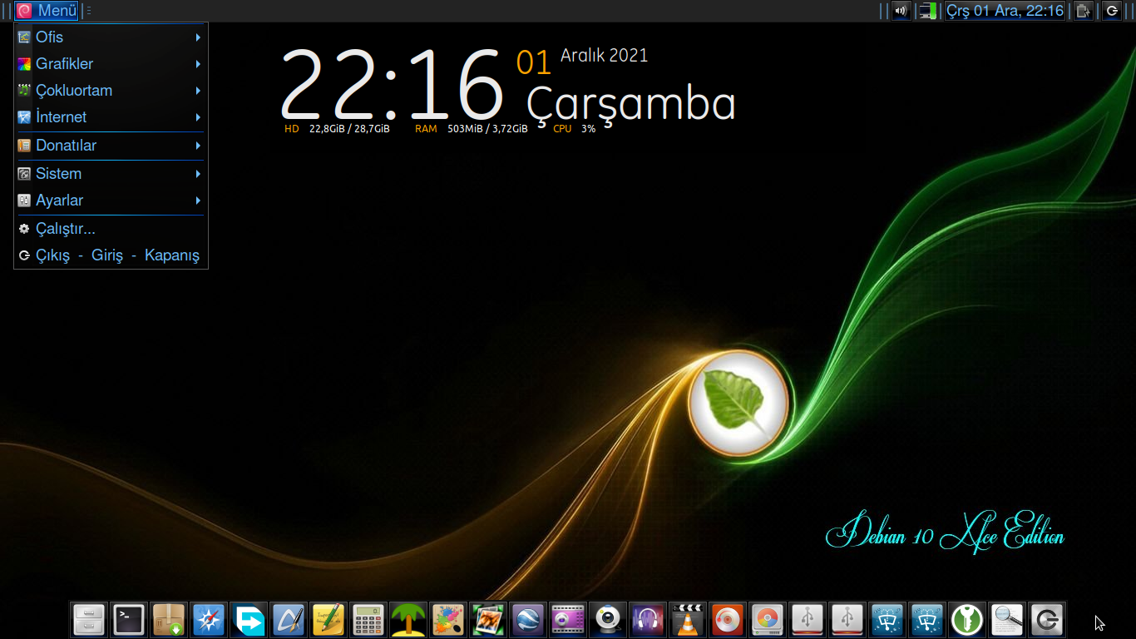Open the paint splatter palette icon

tap(448, 620)
